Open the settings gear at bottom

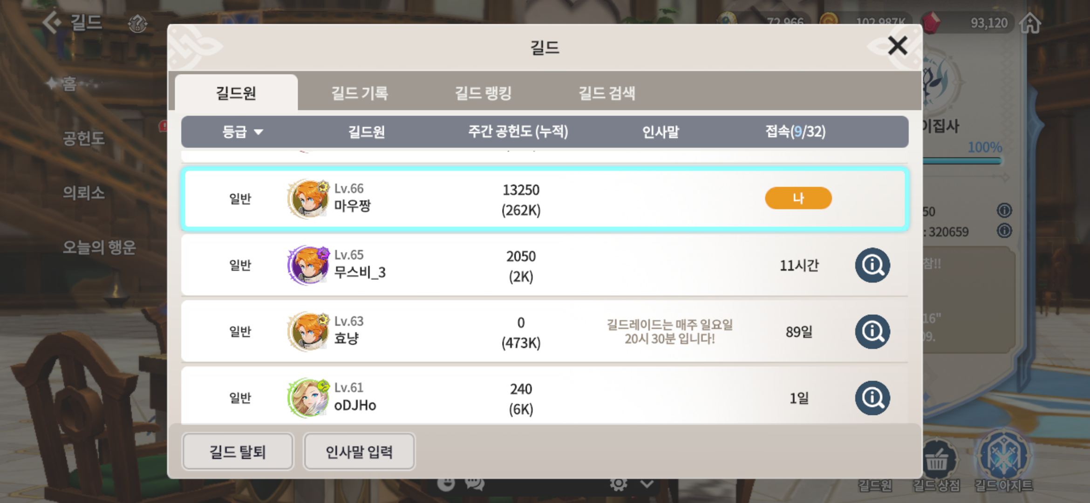[x=619, y=484]
